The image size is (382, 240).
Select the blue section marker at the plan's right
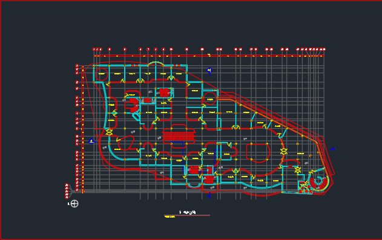tap(332, 149)
